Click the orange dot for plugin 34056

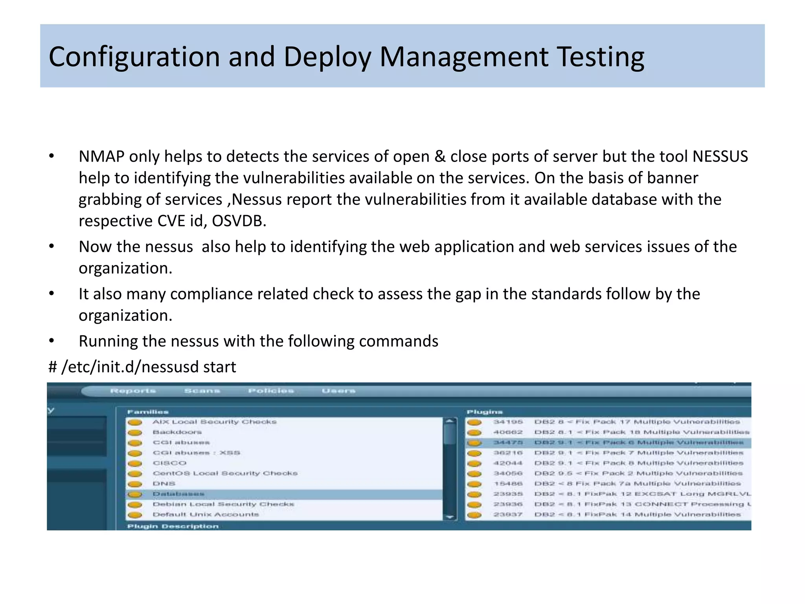pyautogui.click(x=474, y=474)
